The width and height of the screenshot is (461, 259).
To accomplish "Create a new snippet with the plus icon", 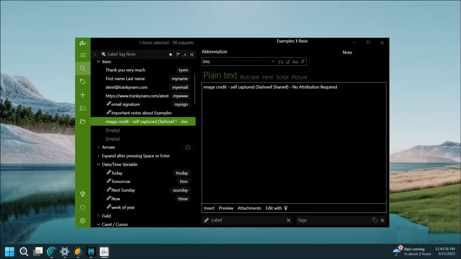I will point(83,95).
